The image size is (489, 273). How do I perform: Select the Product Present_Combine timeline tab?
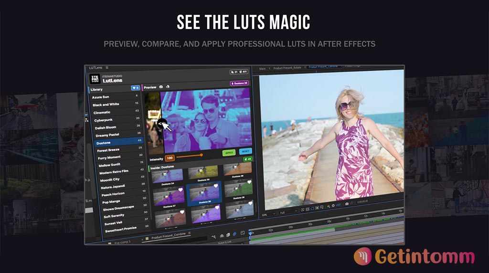click(x=169, y=236)
